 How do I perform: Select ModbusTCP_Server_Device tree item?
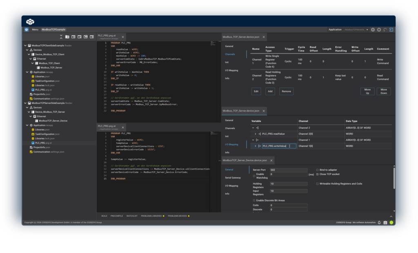point(53,121)
